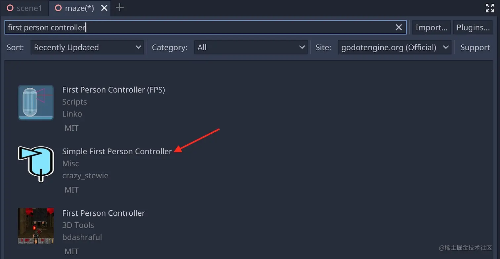Open the Plugins... dialog

coord(473,27)
